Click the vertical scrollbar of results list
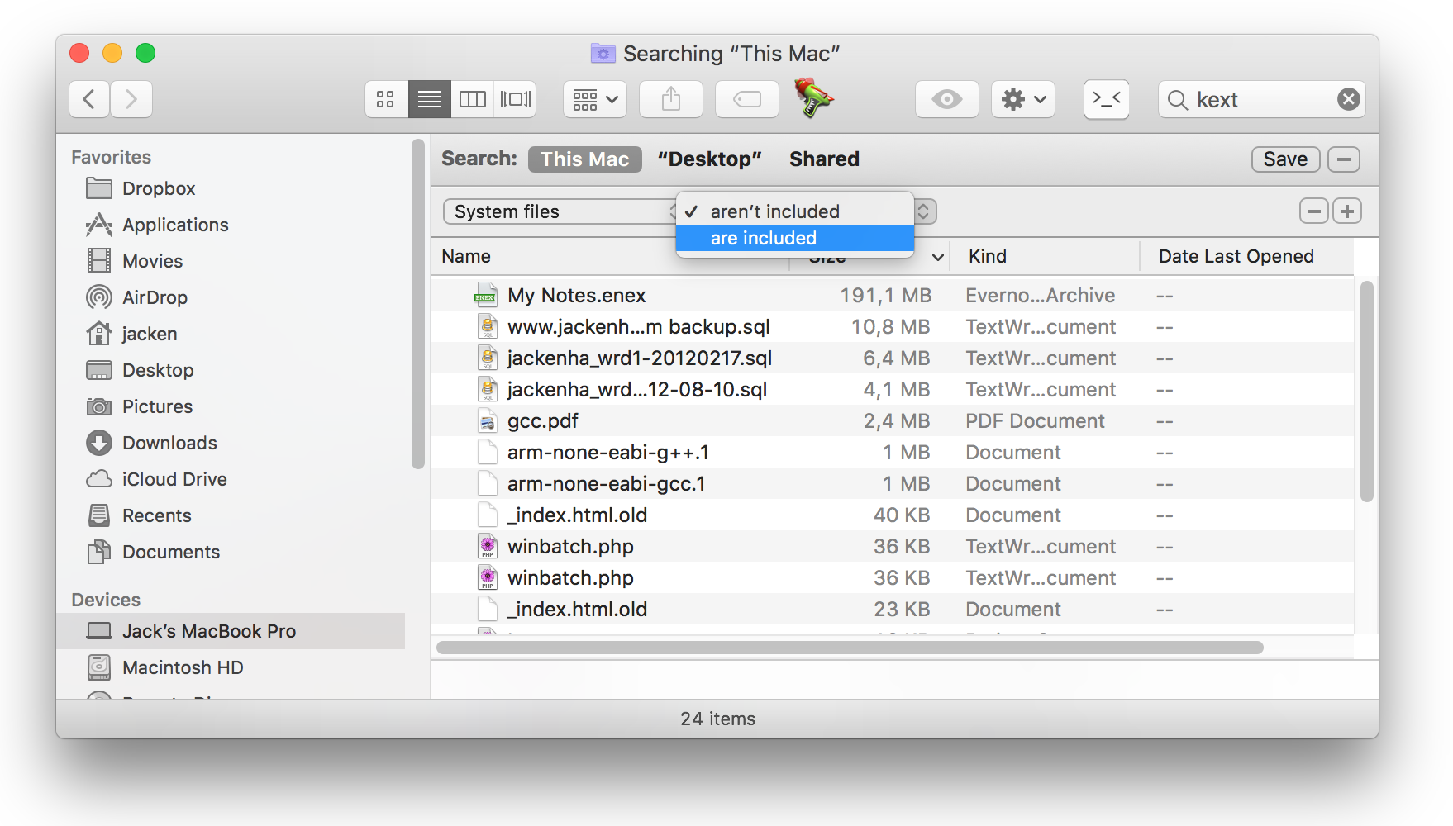 pyautogui.click(x=1366, y=392)
